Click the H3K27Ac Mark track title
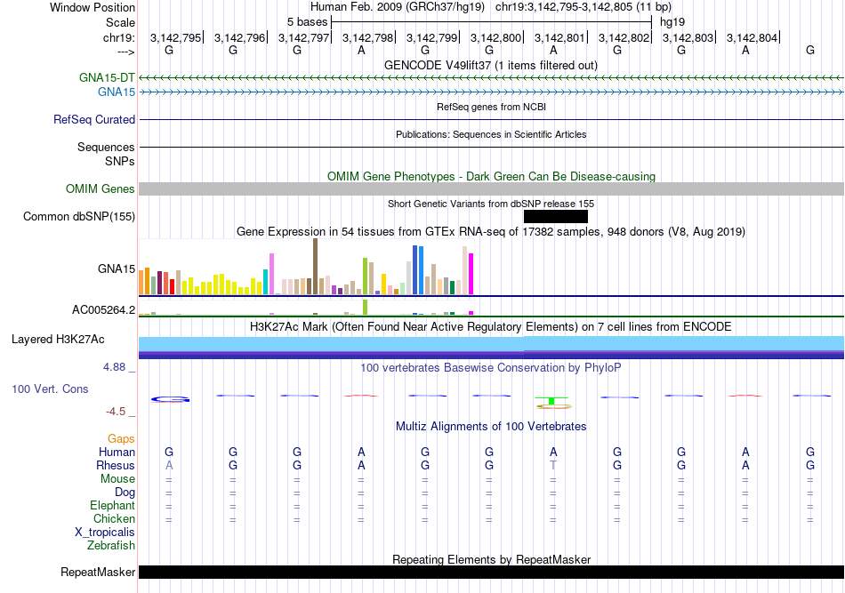The image size is (845, 593). (x=491, y=326)
